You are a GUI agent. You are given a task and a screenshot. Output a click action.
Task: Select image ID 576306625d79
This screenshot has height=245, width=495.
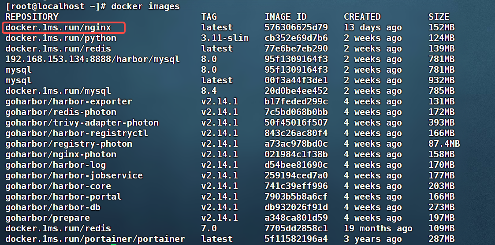296,27
